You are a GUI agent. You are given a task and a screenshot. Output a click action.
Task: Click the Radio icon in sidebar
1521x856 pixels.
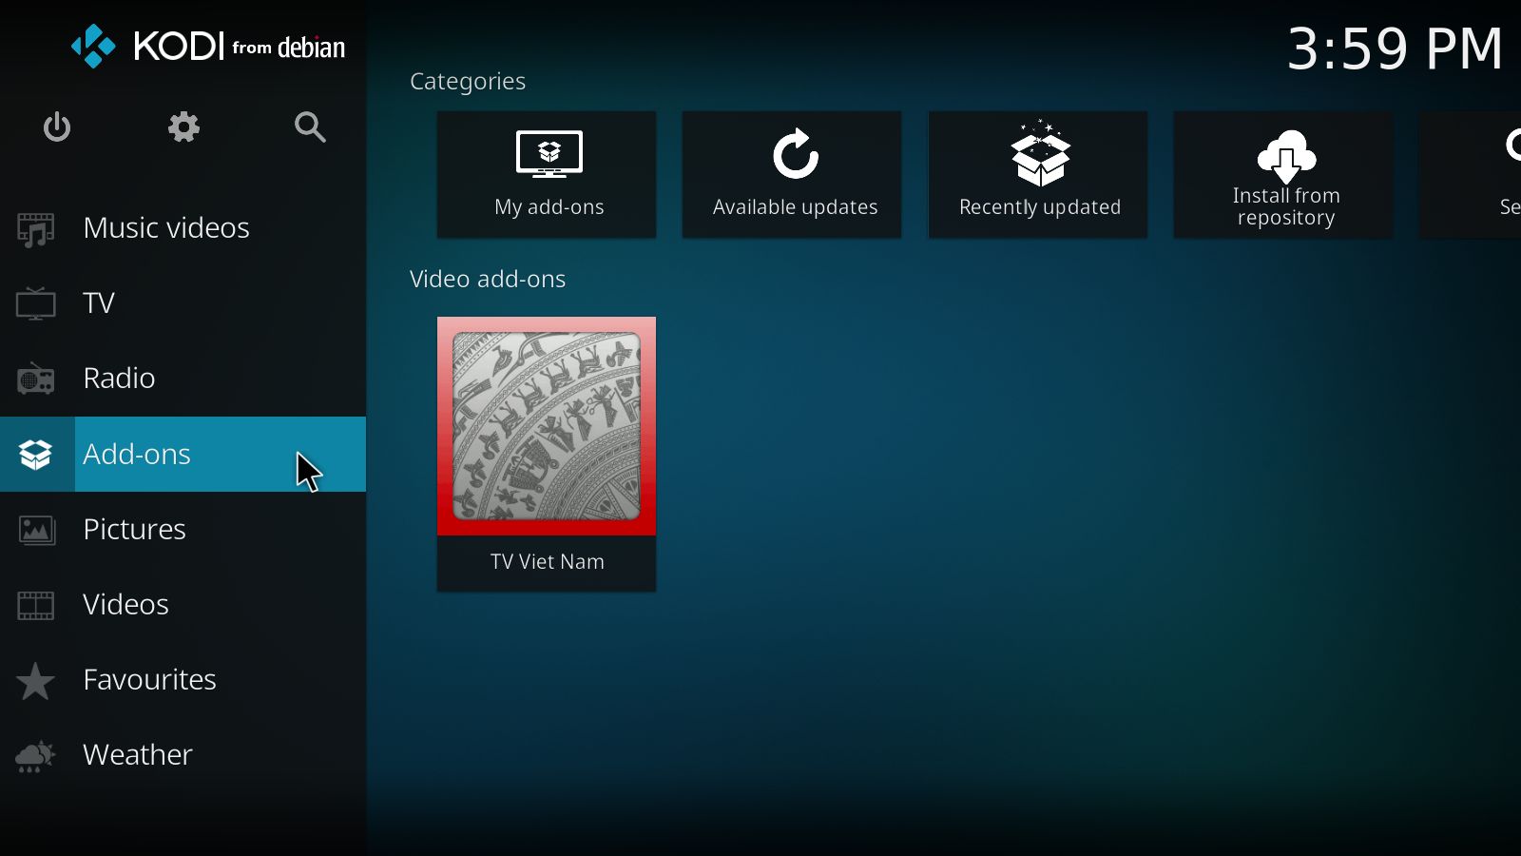[x=36, y=379]
